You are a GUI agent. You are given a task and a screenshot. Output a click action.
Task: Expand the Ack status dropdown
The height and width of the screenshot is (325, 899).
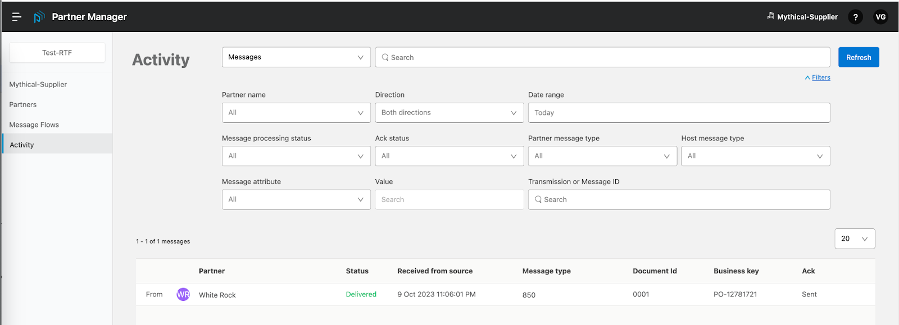(449, 156)
